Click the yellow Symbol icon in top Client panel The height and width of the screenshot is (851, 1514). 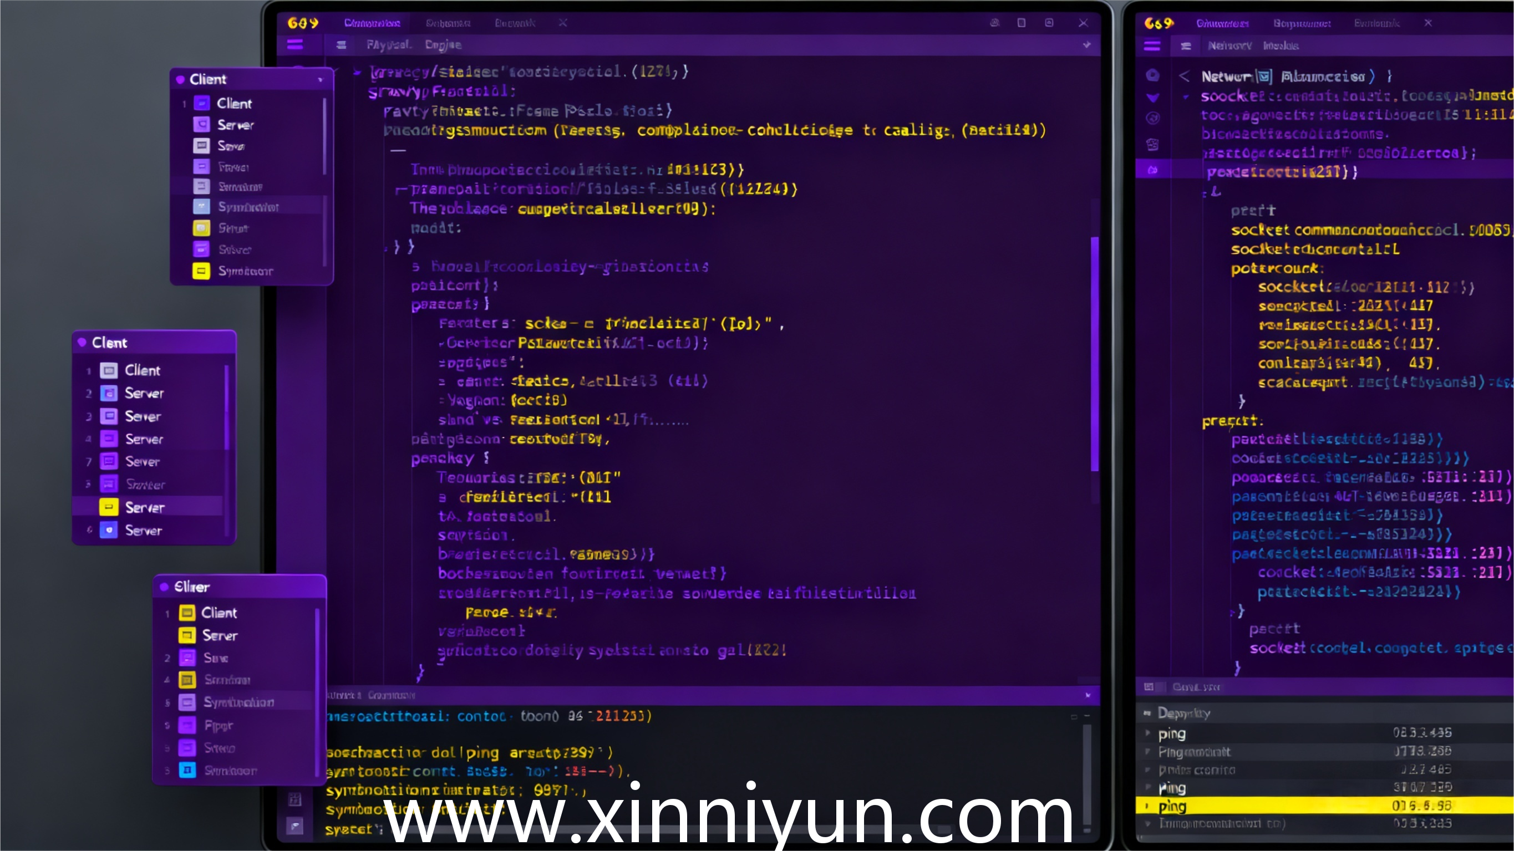click(201, 271)
